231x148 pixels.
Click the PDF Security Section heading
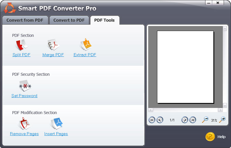(31, 74)
